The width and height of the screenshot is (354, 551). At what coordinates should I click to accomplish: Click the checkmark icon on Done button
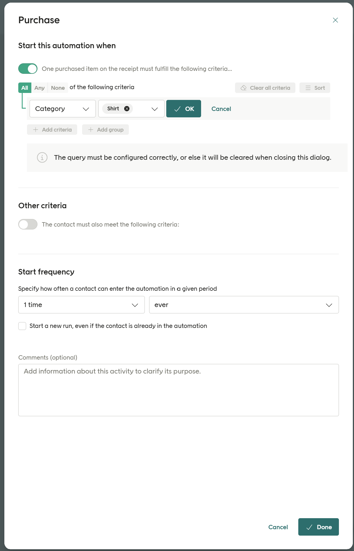tap(309, 527)
